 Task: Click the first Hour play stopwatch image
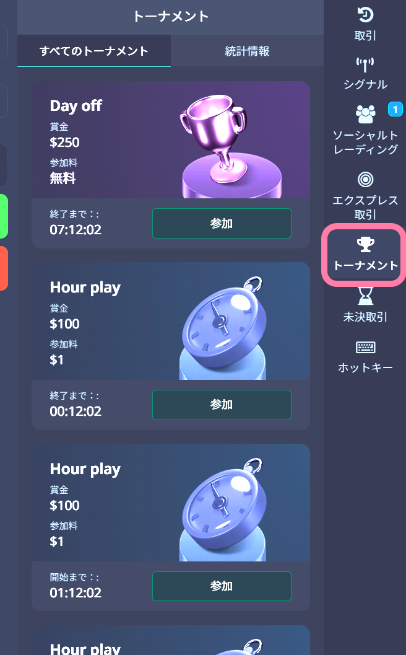point(223,328)
